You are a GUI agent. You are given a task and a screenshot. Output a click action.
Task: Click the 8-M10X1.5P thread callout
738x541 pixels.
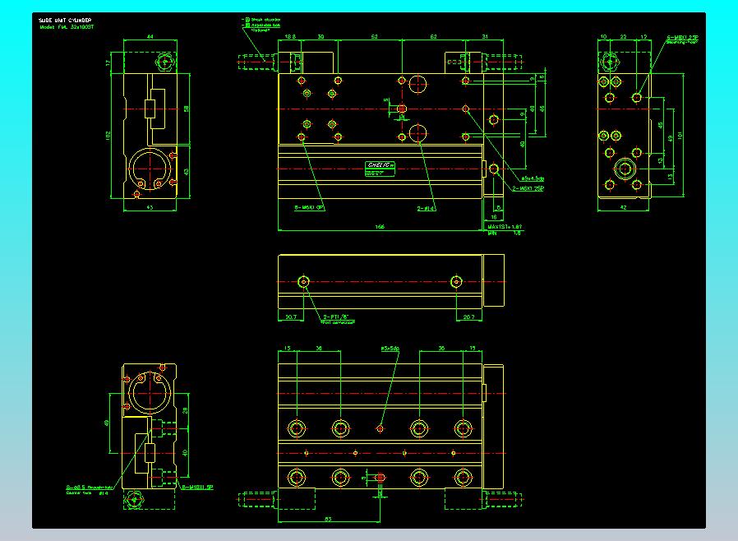(x=198, y=487)
